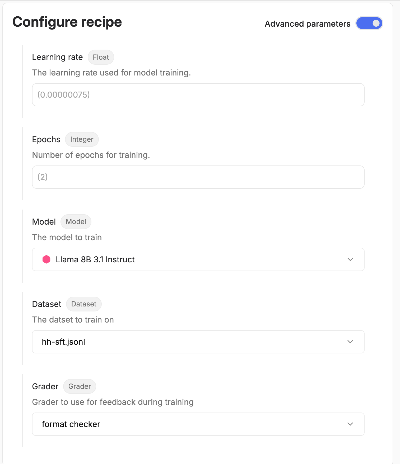Click the hh-sft.jsonl dataset selection
This screenshot has width=400, height=464.
pos(63,342)
